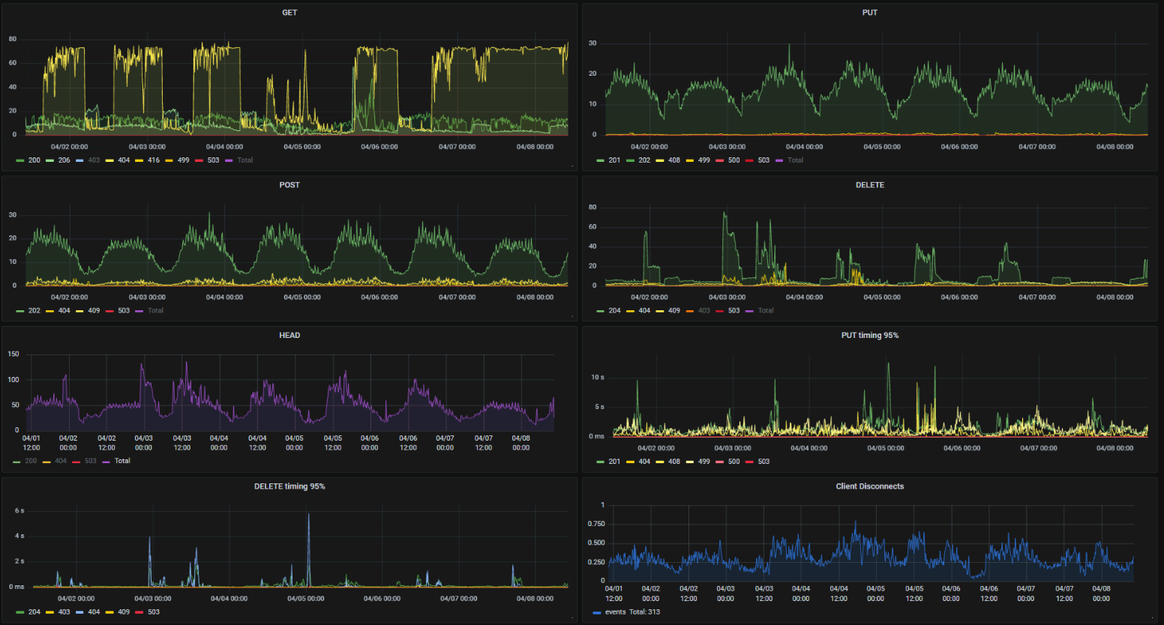Click the 500 label in PUT timing legend
Screen dimensions: 1164x625
[x=733, y=462]
